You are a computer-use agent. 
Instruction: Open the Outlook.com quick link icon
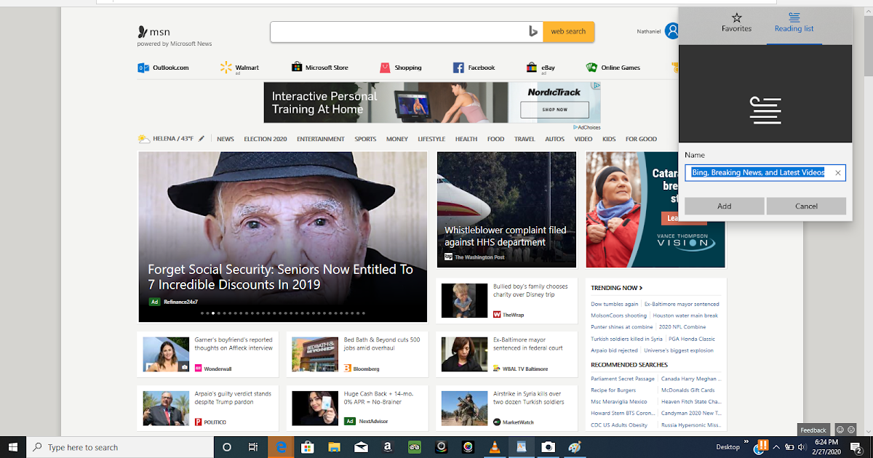click(143, 68)
